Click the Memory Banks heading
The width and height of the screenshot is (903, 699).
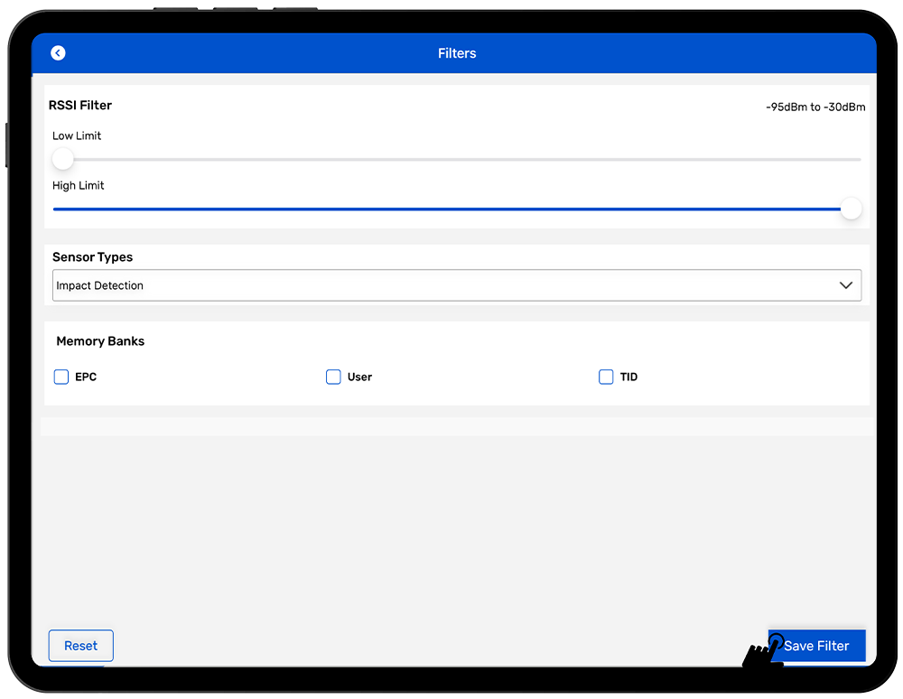click(100, 341)
